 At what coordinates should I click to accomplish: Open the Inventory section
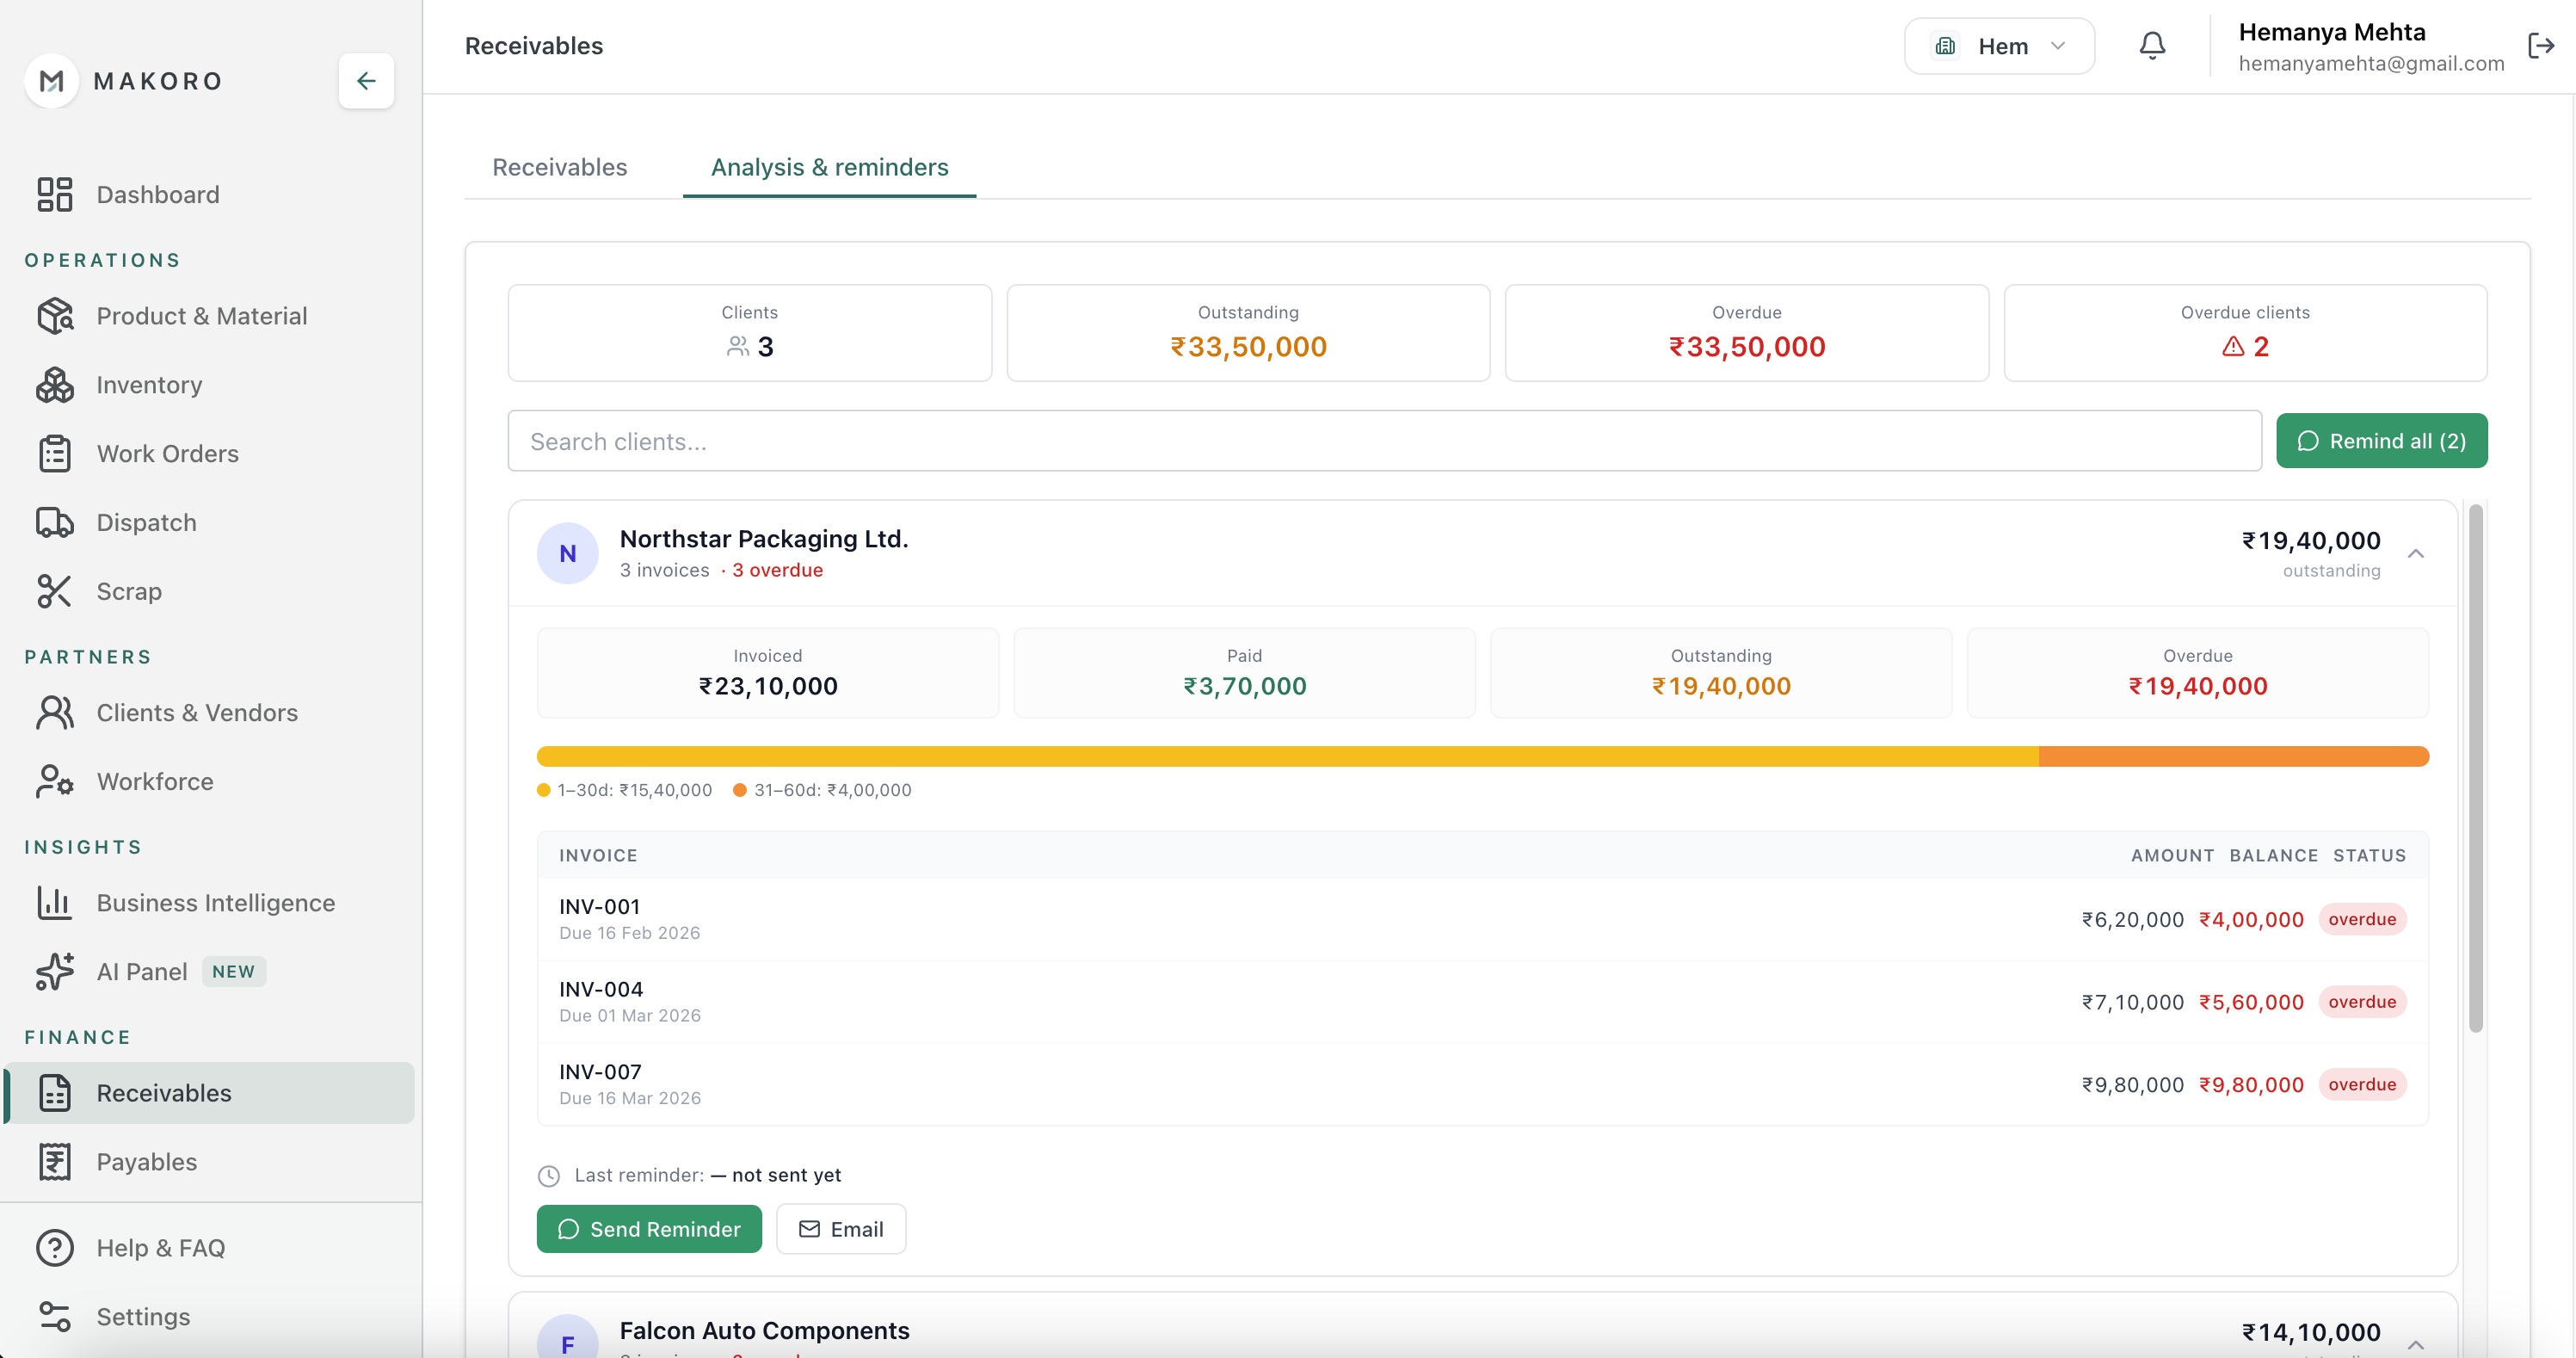coord(148,384)
